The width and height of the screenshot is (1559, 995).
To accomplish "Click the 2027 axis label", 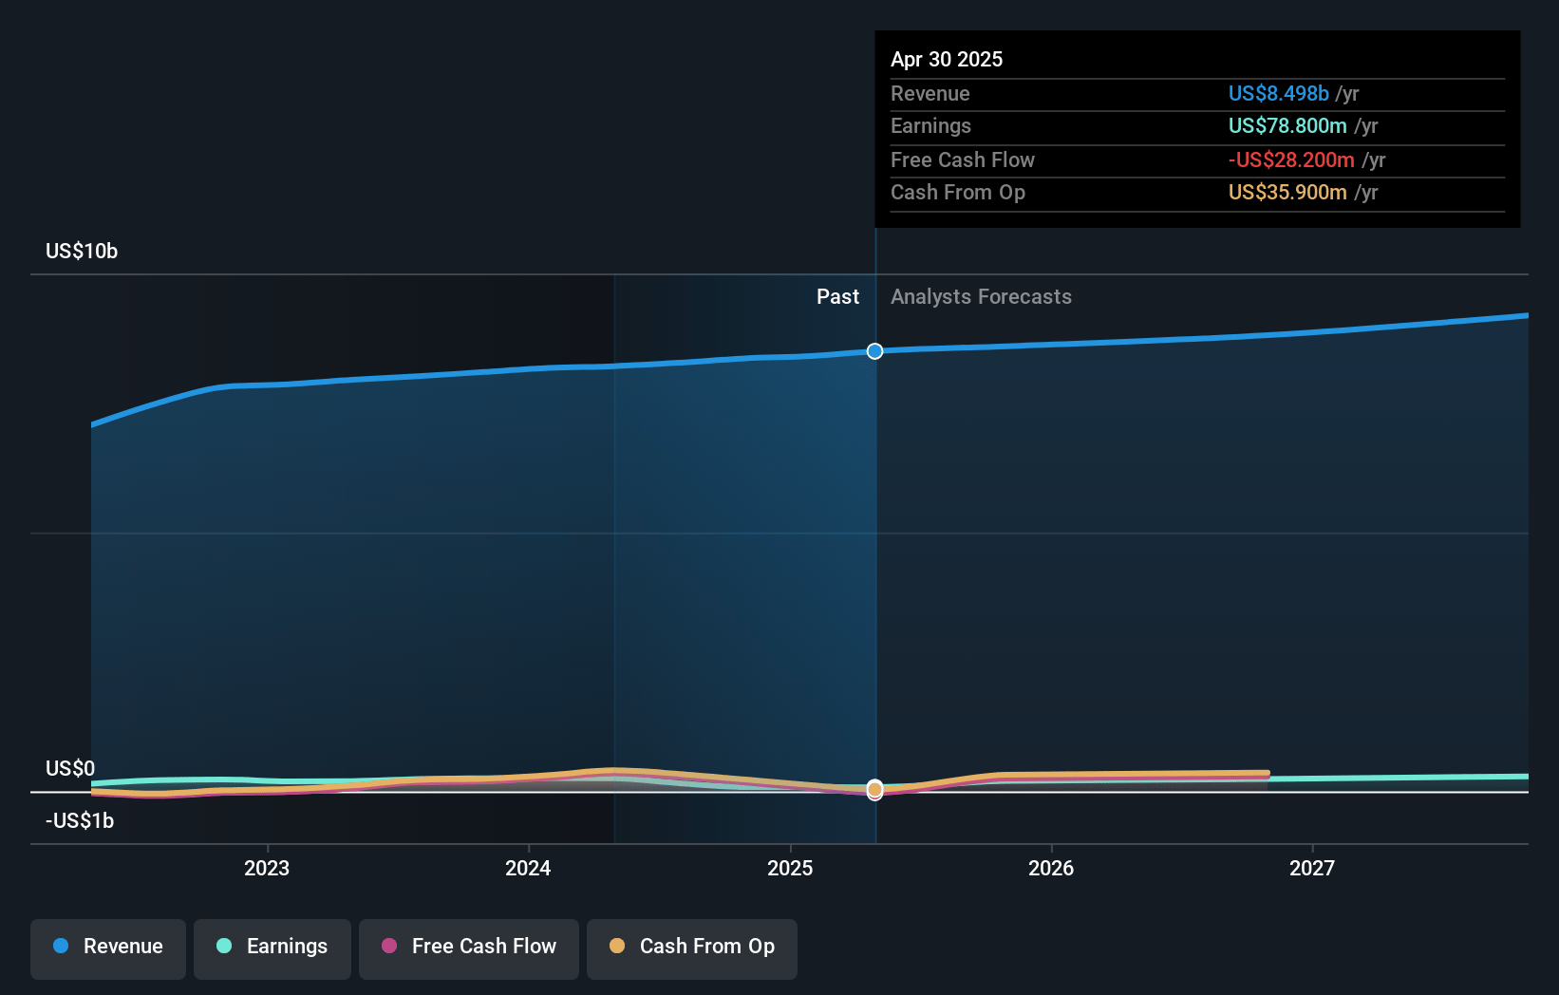I will [1312, 868].
